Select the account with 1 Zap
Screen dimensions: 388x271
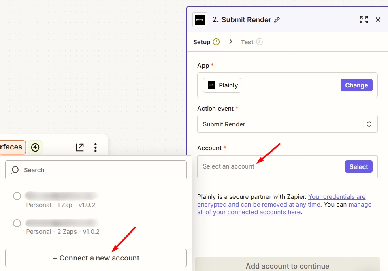[x=17, y=196]
